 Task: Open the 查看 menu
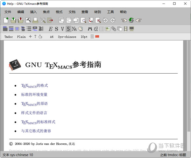click(x=85, y=12)
